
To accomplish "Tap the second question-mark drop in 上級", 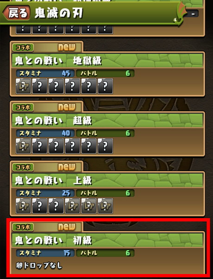I will (56, 206).
